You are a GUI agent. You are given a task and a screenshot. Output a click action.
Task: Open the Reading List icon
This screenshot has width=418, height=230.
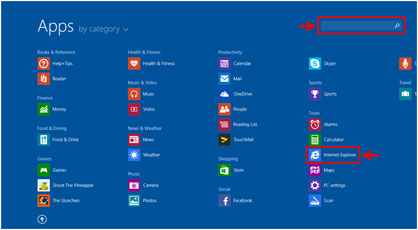tap(224, 124)
